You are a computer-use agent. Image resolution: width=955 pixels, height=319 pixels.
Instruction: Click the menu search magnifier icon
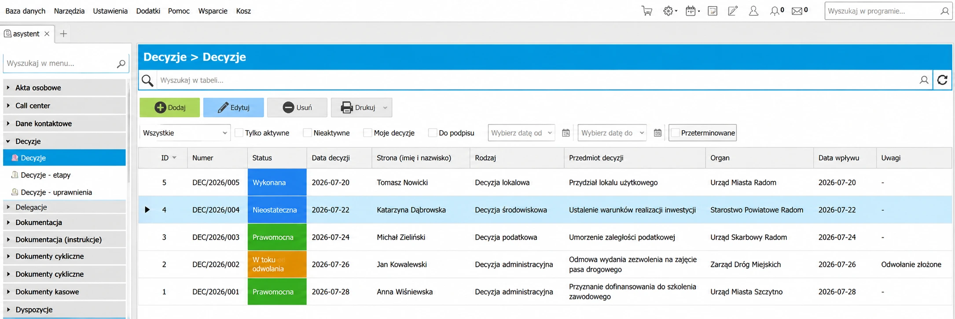pos(121,64)
